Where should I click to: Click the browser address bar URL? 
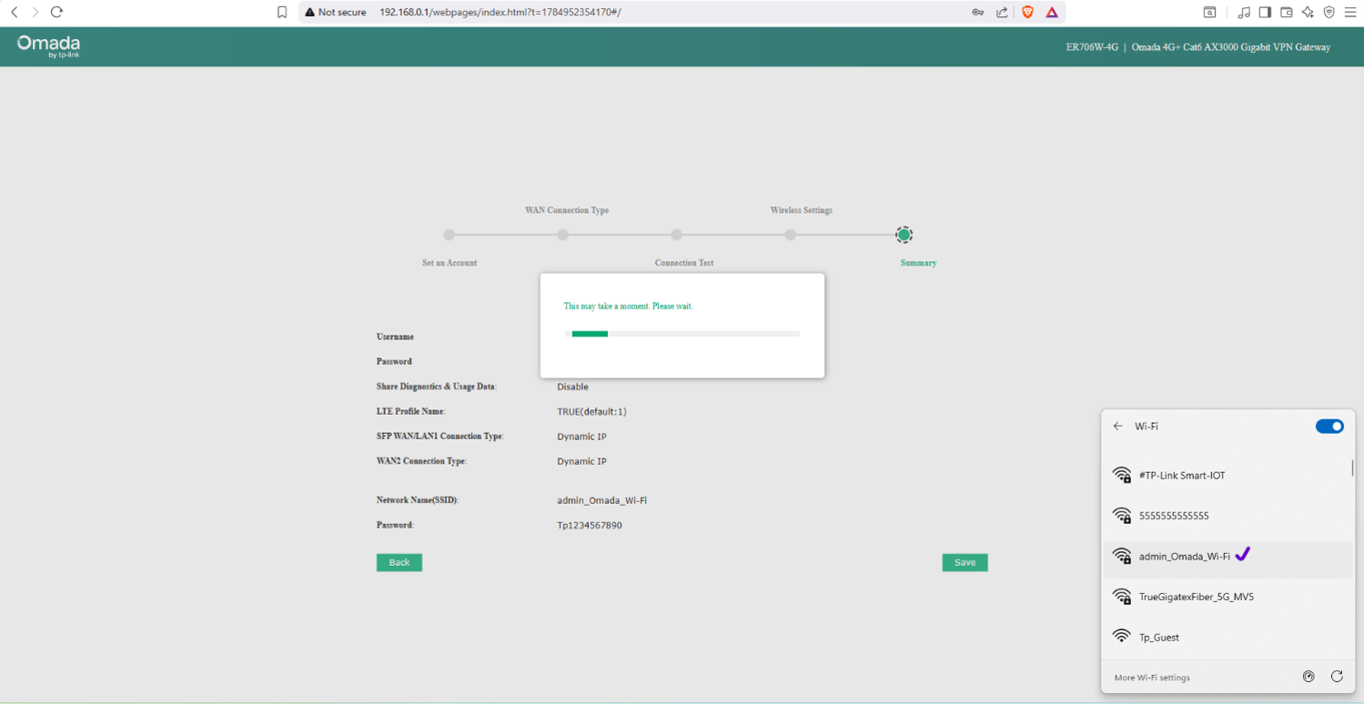click(x=500, y=12)
